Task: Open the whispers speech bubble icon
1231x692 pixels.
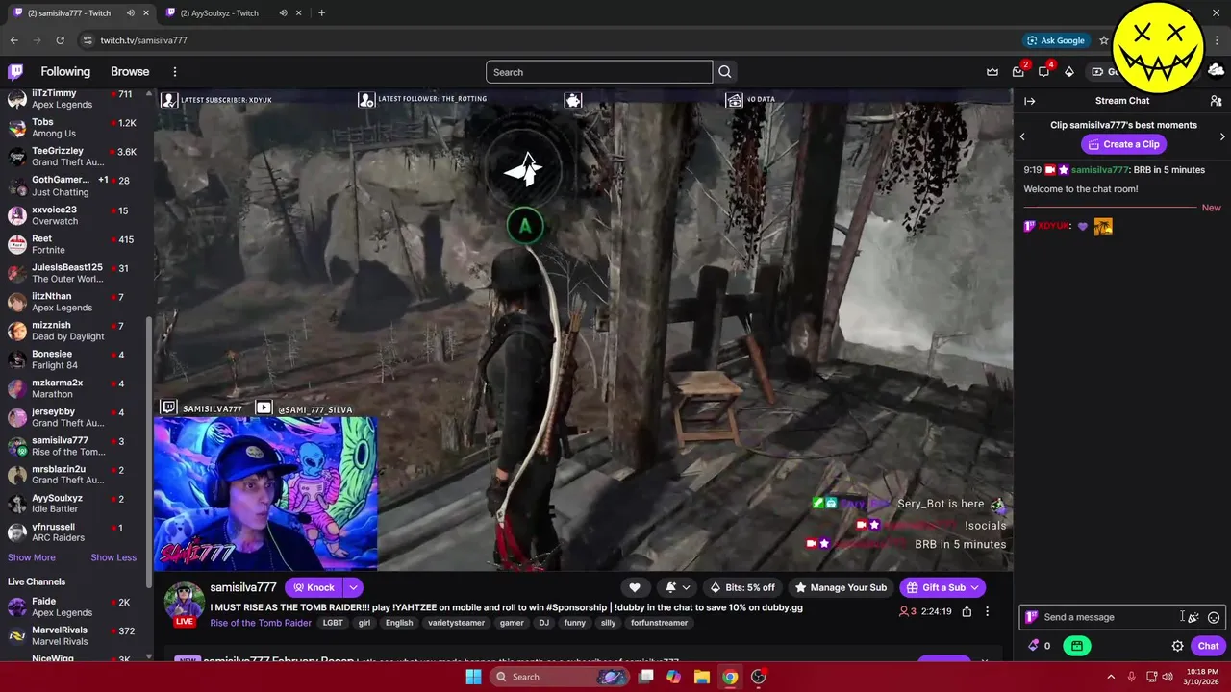Action: tap(1043, 71)
